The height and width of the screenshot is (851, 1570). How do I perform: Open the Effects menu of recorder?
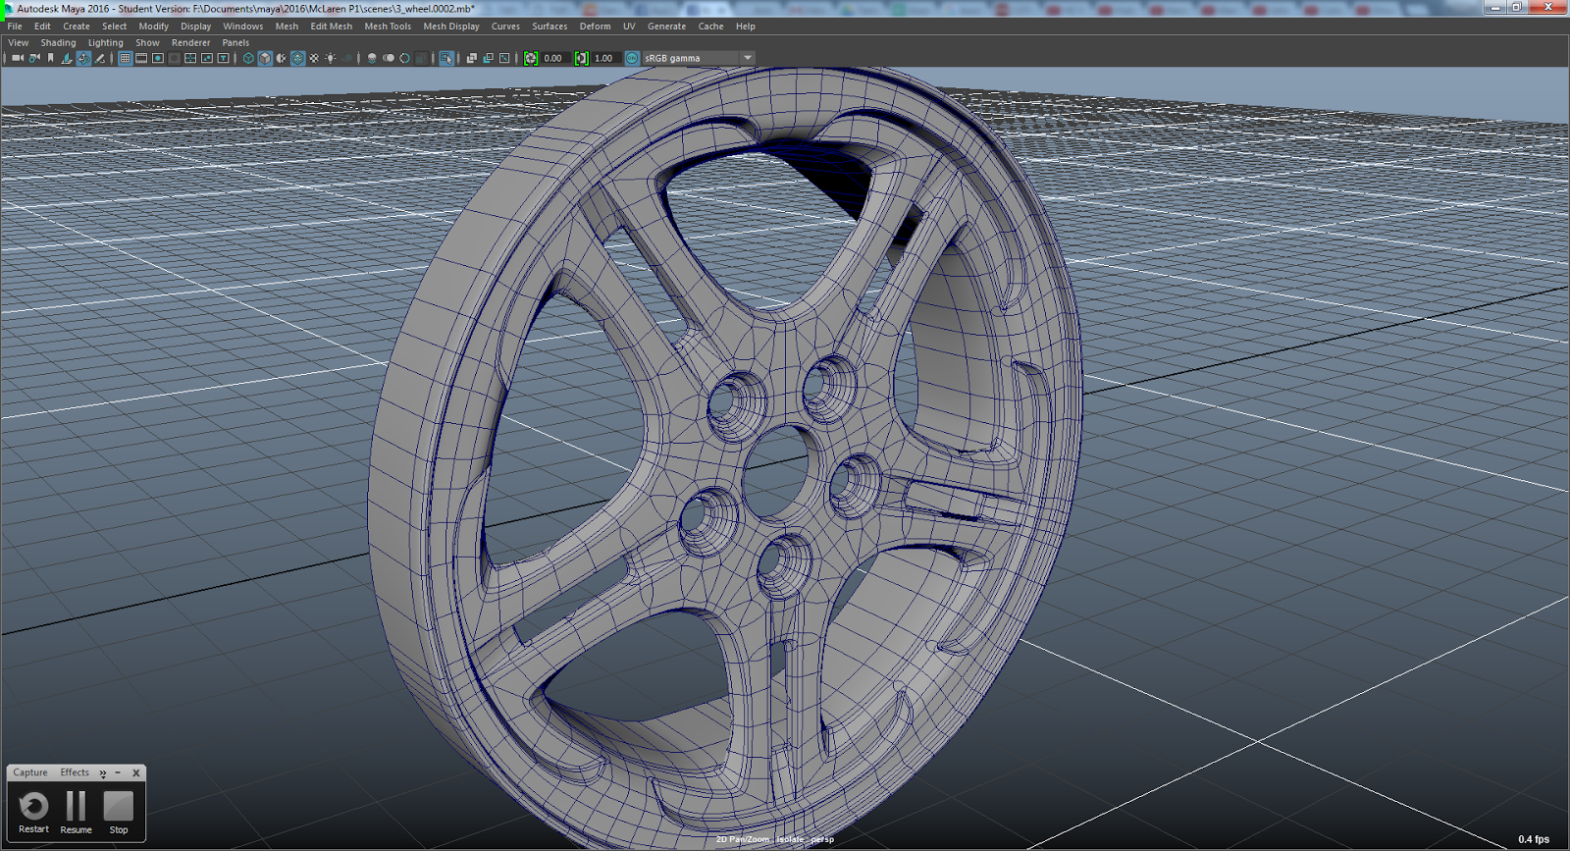tap(75, 772)
